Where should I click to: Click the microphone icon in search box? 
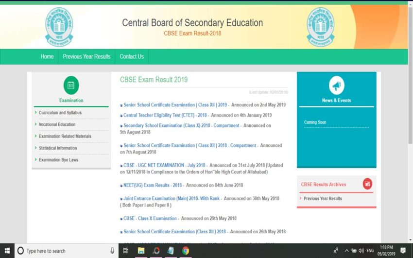click(112, 251)
